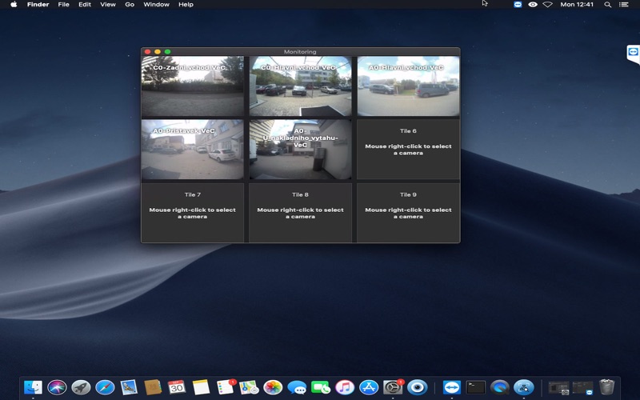Image resolution: width=640 pixels, height=400 pixels.
Task: Open the App Store dock icon
Action: click(369, 387)
